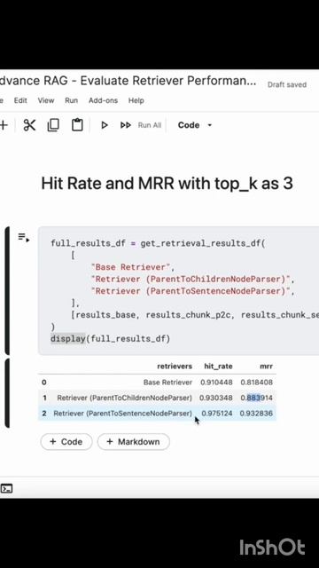
Task: Click hit_rate value 0.910448
Action: coord(216,383)
